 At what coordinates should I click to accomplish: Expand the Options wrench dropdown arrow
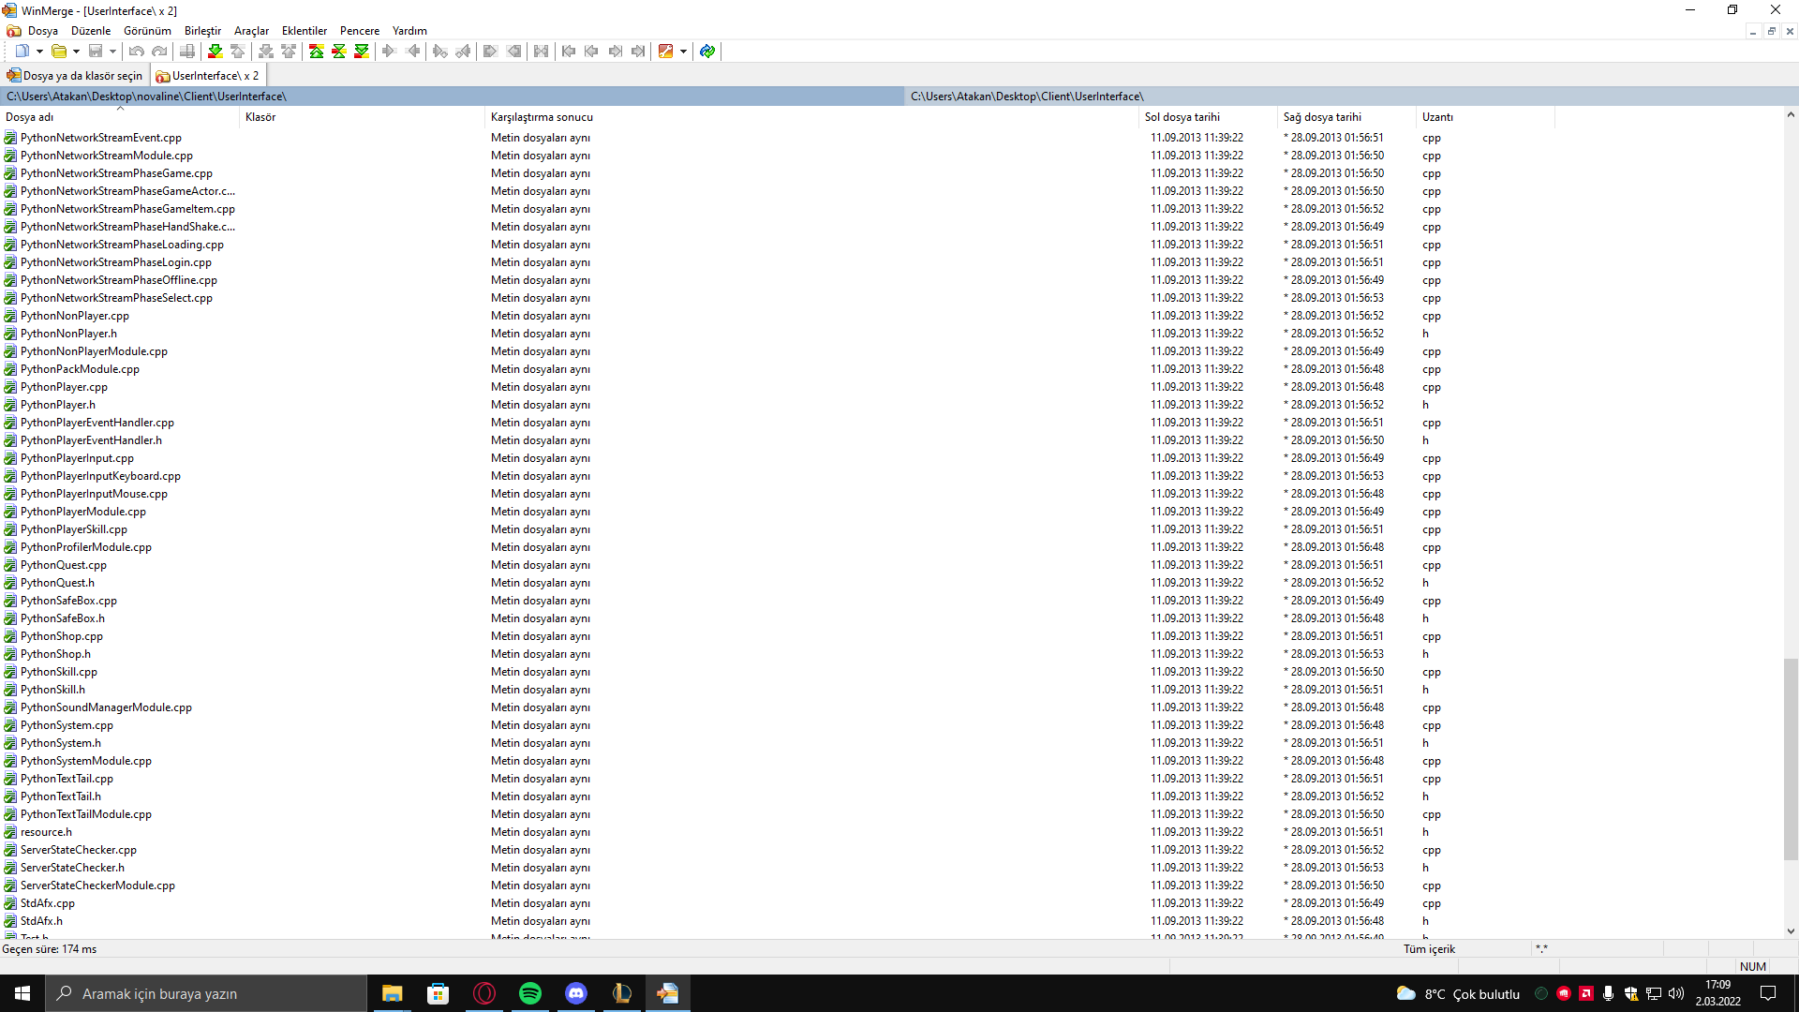[683, 52]
